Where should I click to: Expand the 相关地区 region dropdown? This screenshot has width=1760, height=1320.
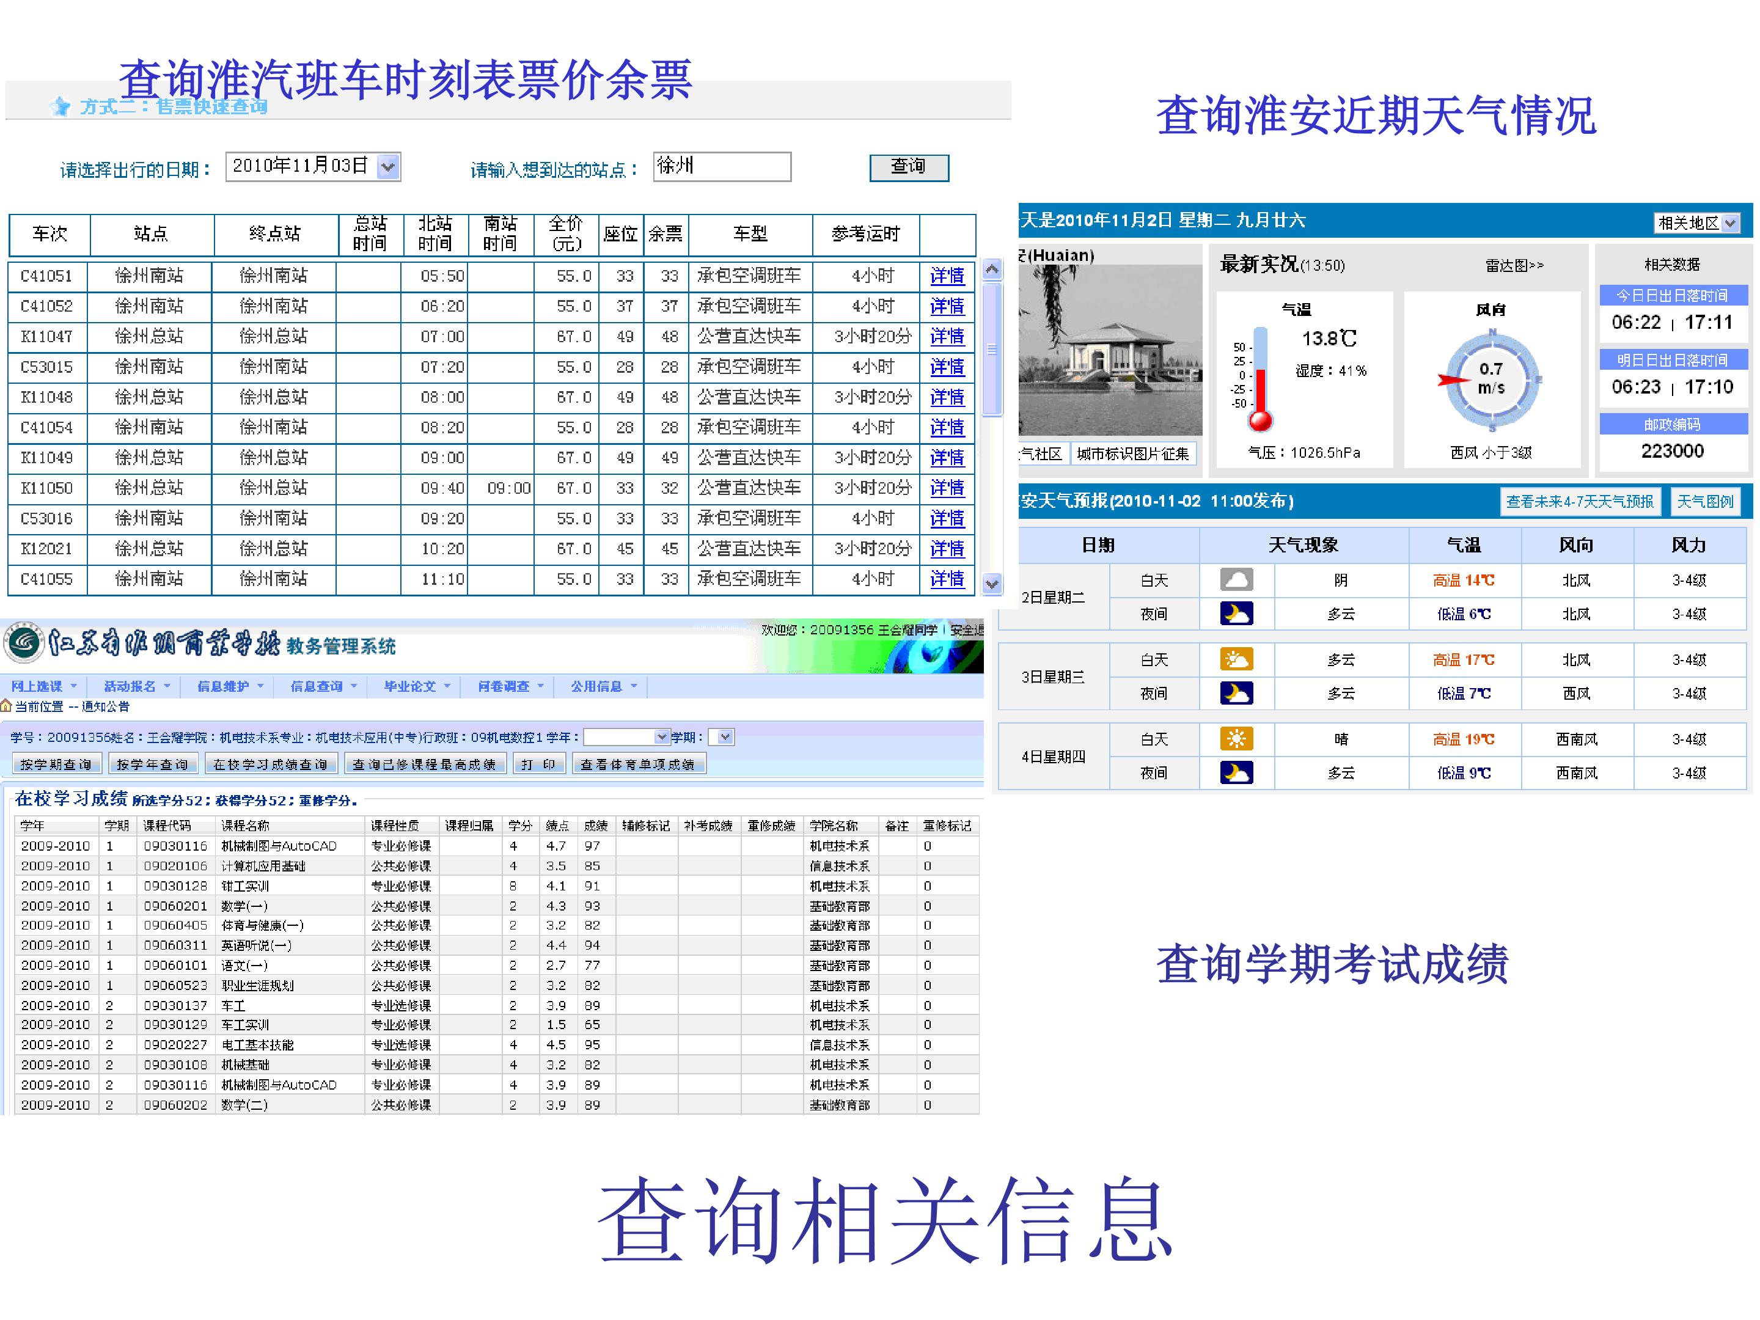point(1730,224)
